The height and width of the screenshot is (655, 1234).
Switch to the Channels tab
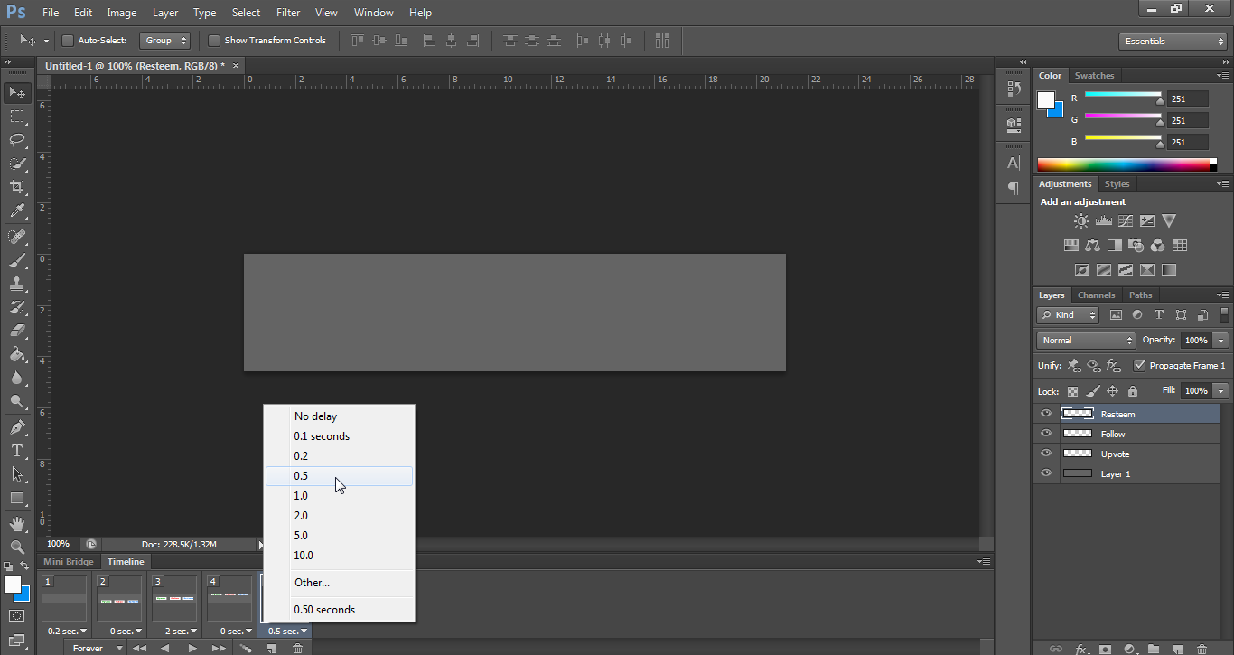pyautogui.click(x=1096, y=295)
